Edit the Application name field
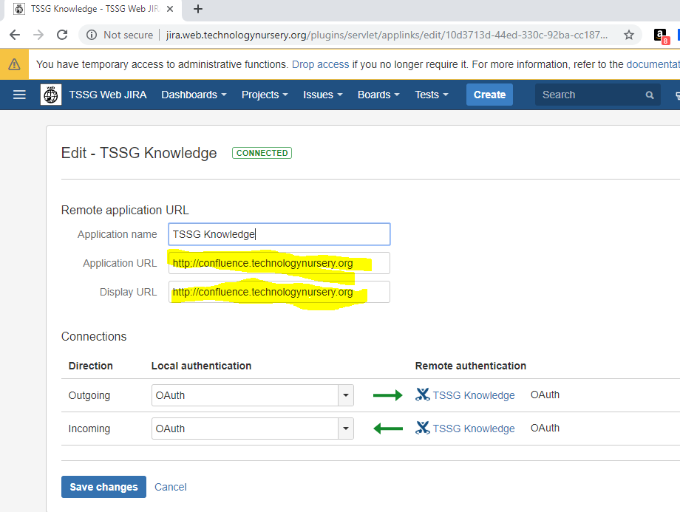Image resolution: width=680 pixels, height=512 pixels. point(279,234)
